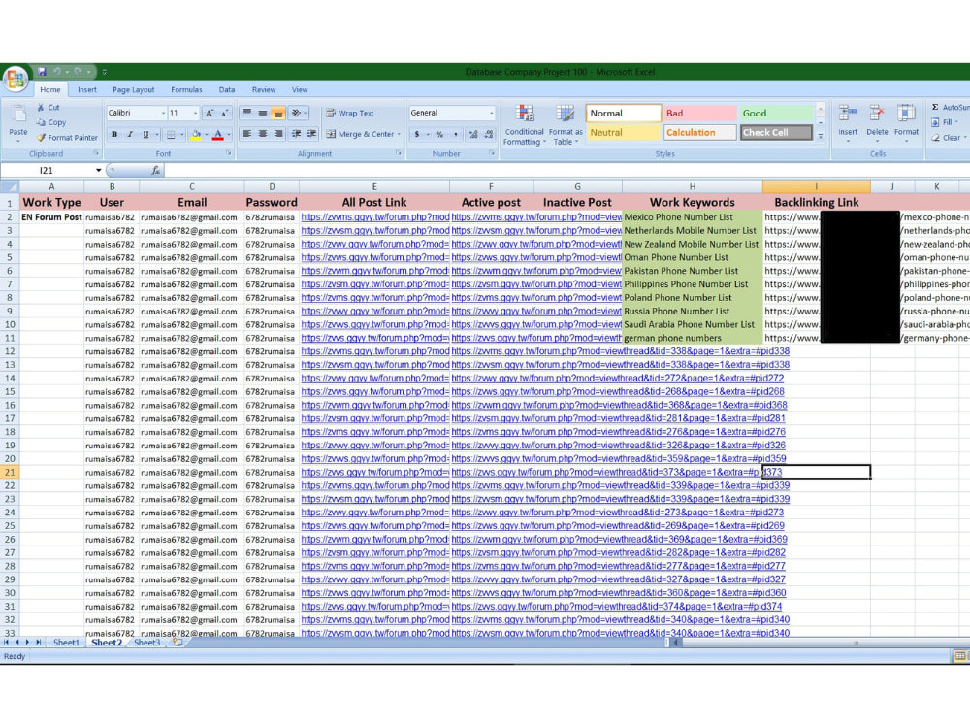Open the Name Box dropdown arrow
Screen dimensions: 970x728
click(x=98, y=170)
